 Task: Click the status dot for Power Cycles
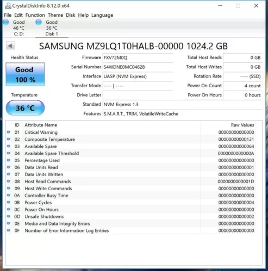(8, 202)
